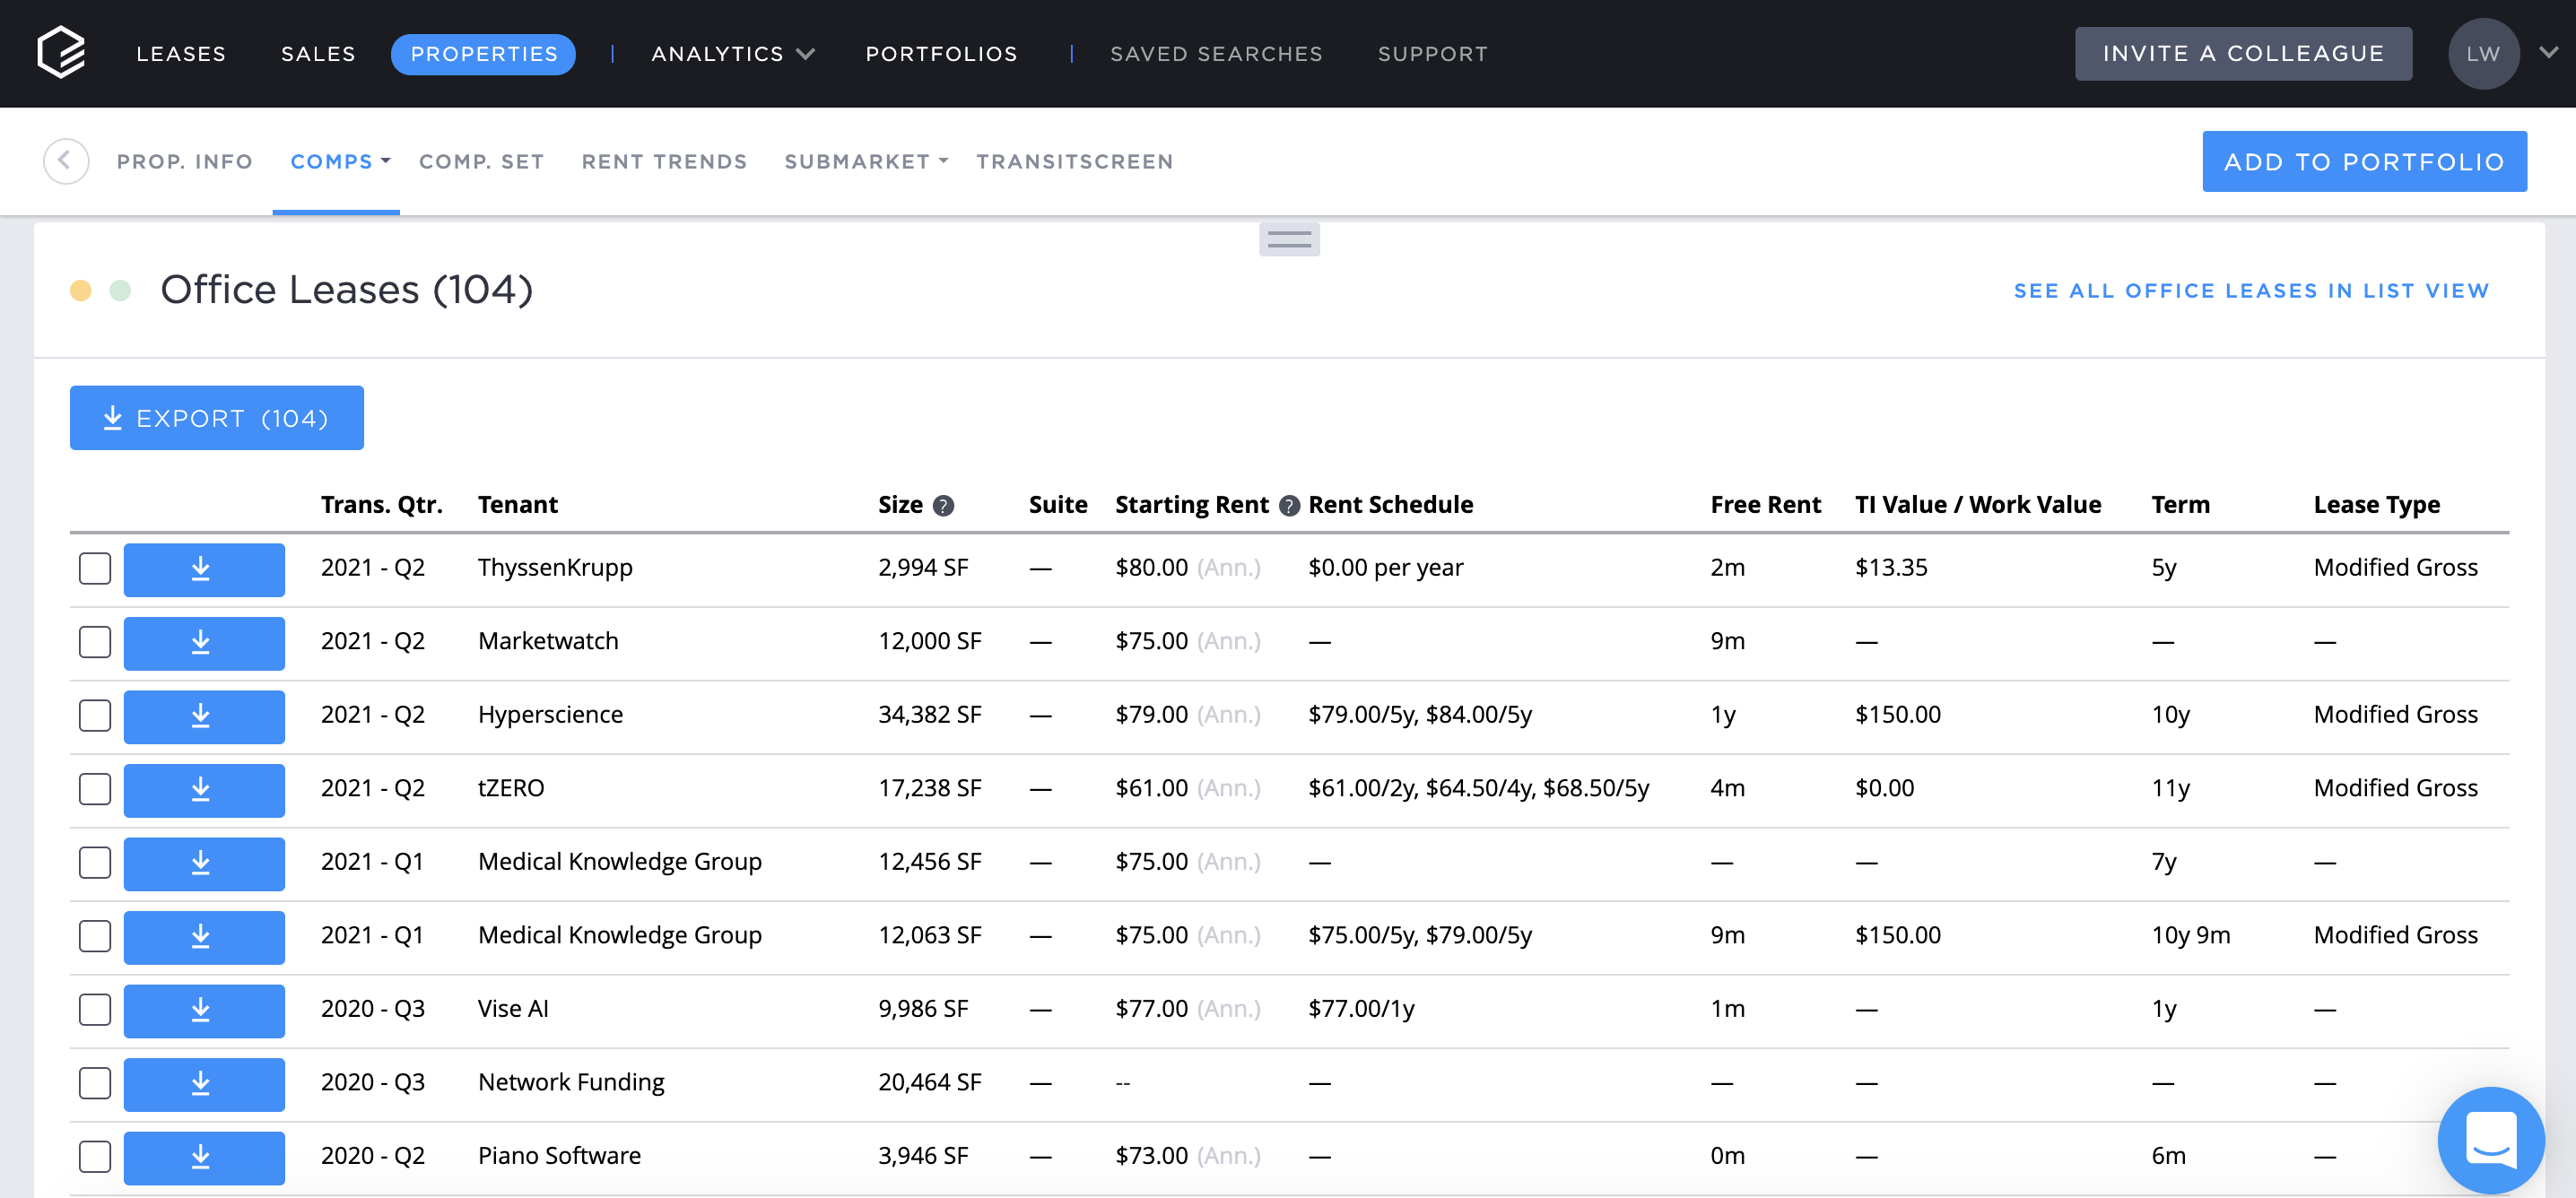Toggle the checkbox for Piano Software lease
The width and height of the screenshot is (2576, 1198).
click(95, 1155)
